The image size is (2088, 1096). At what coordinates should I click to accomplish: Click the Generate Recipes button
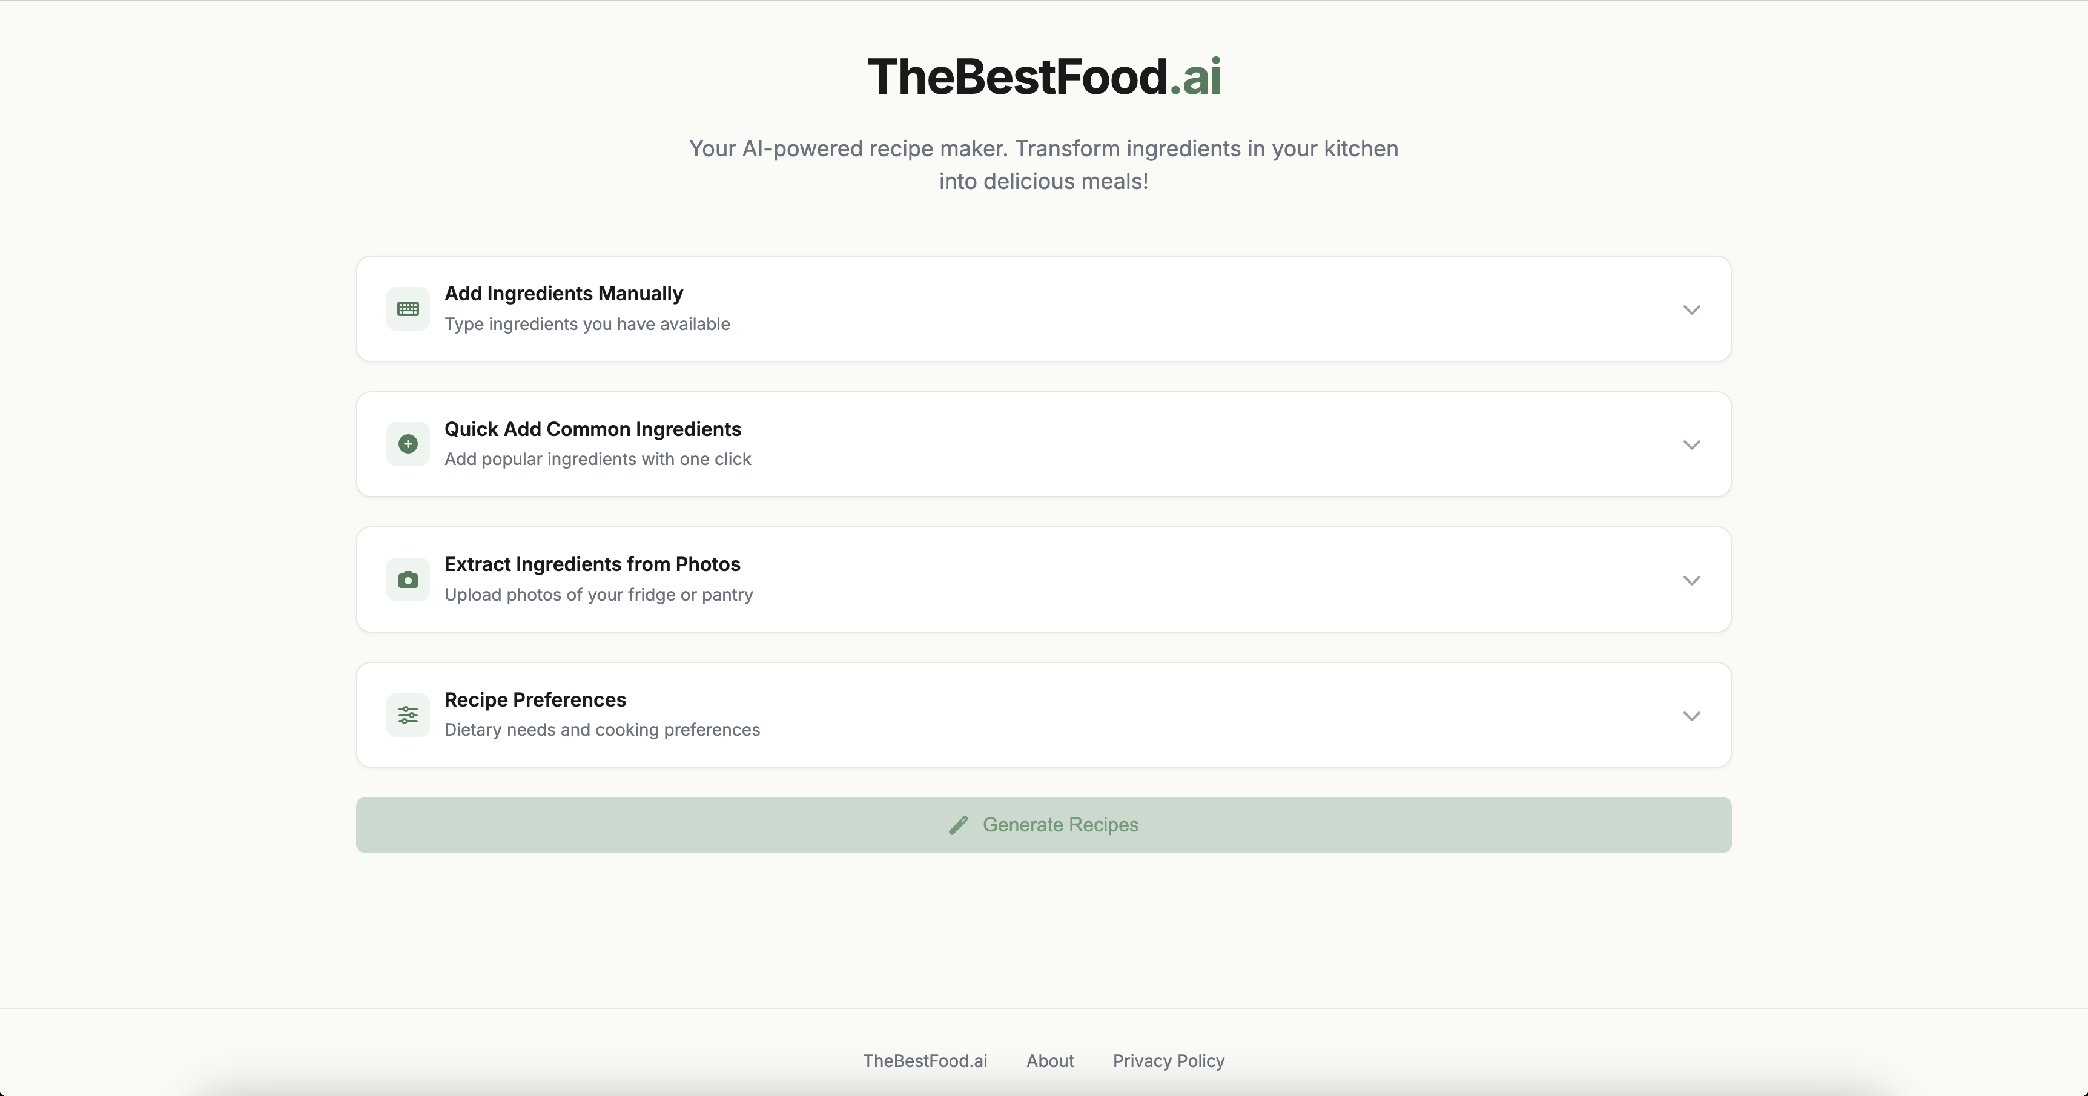pyautogui.click(x=1043, y=825)
